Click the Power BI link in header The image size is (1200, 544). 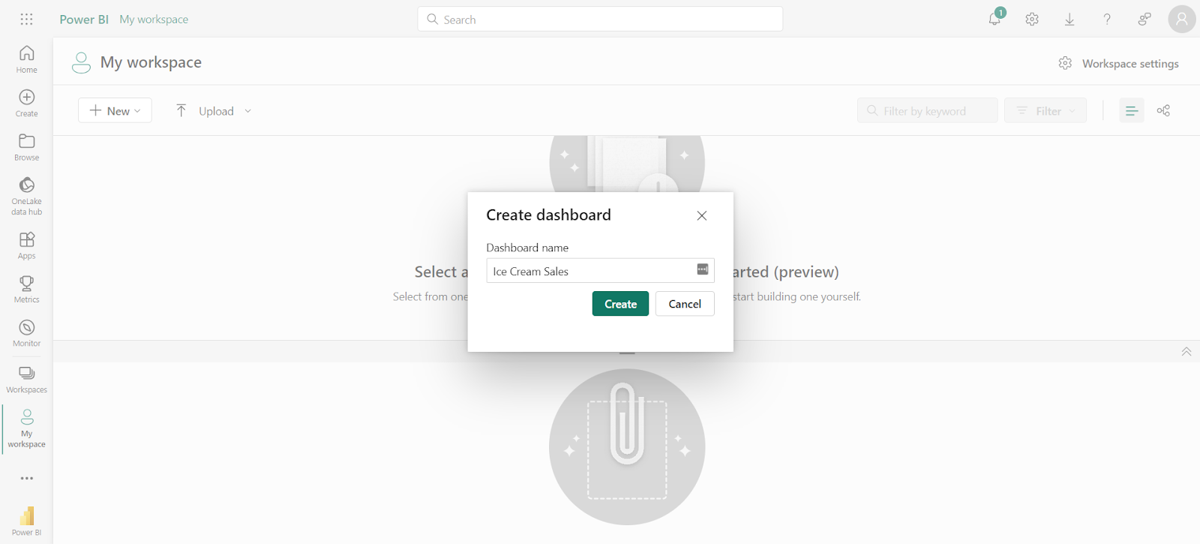point(84,20)
